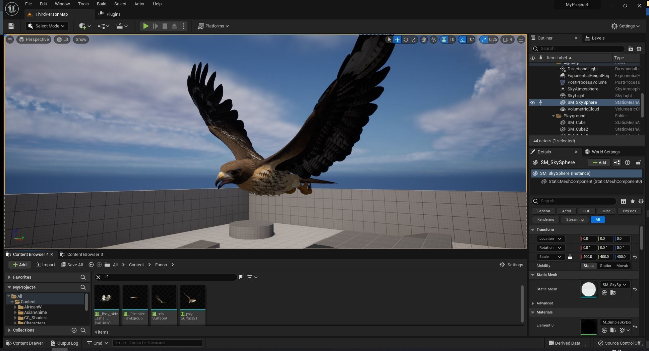Open the play options three-dot menu
649x351 pixels.
tap(184, 26)
